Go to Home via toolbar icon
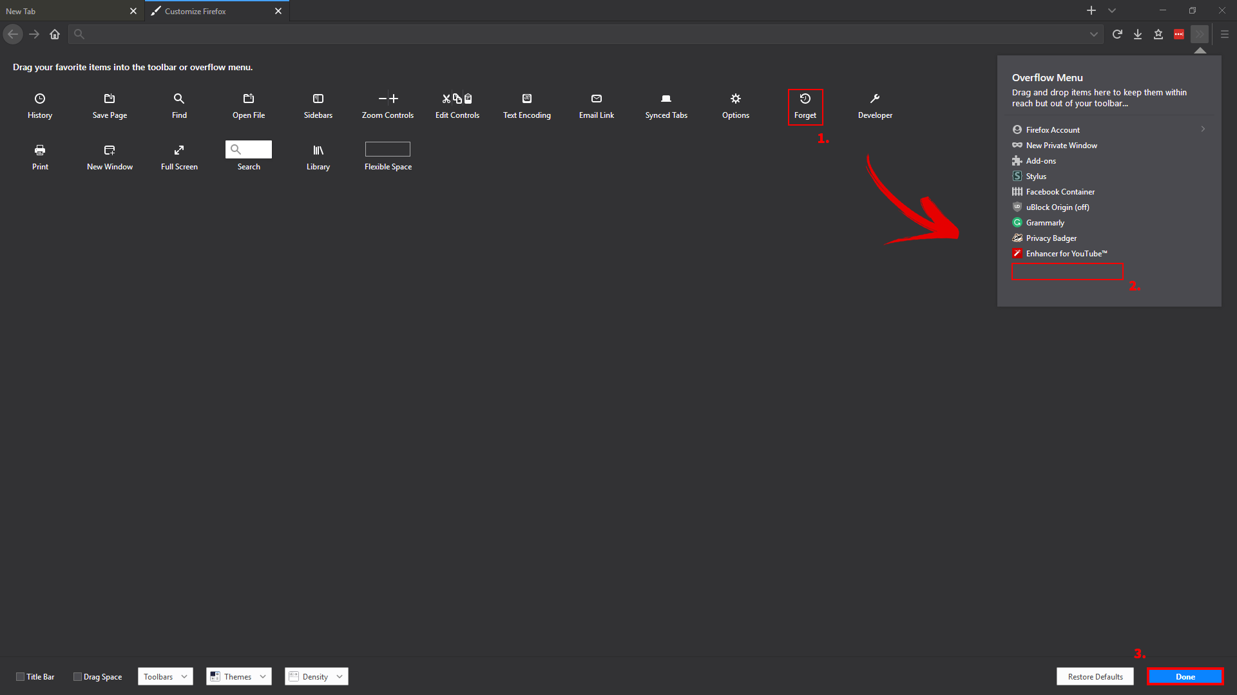The height and width of the screenshot is (695, 1237). point(55,34)
